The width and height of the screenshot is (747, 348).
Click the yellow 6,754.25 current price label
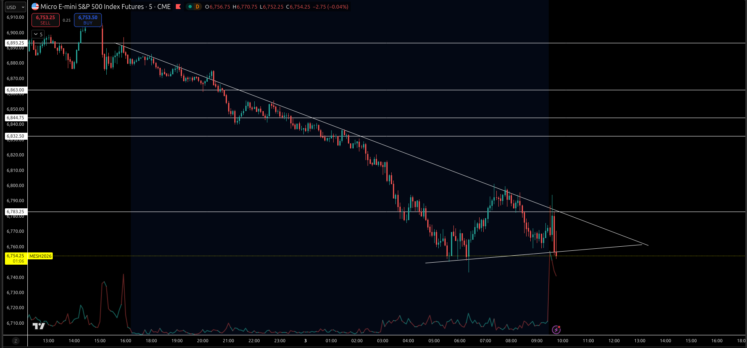coord(16,259)
